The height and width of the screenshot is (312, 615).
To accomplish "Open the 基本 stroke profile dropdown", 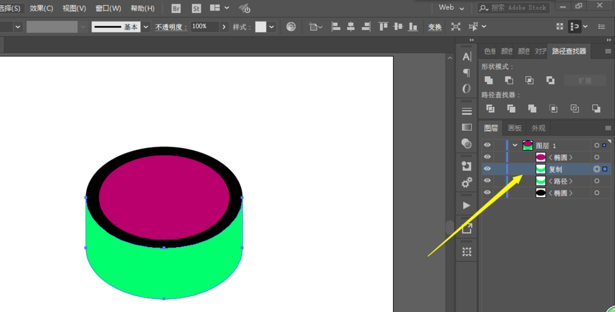I will click(146, 27).
